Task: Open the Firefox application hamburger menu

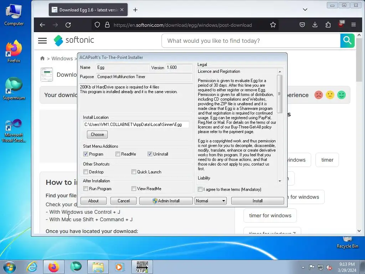Action: [x=354, y=25]
